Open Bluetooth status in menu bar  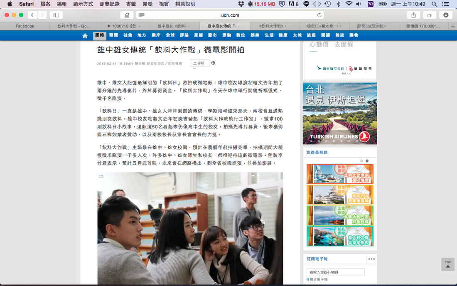tap(338, 4)
